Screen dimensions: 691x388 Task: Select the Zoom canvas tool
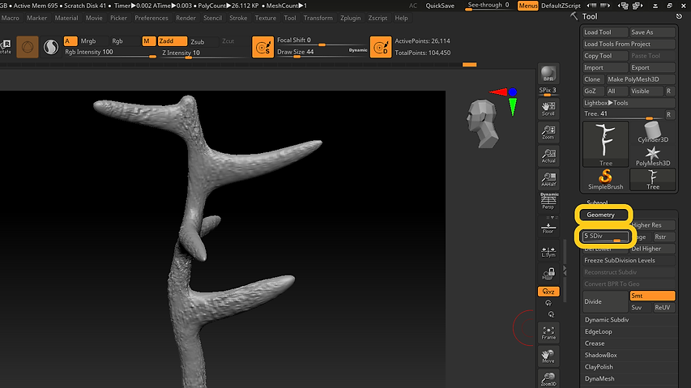(548, 132)
